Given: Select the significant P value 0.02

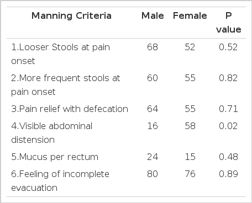Looking at the screenshot, I should [228, 126].
